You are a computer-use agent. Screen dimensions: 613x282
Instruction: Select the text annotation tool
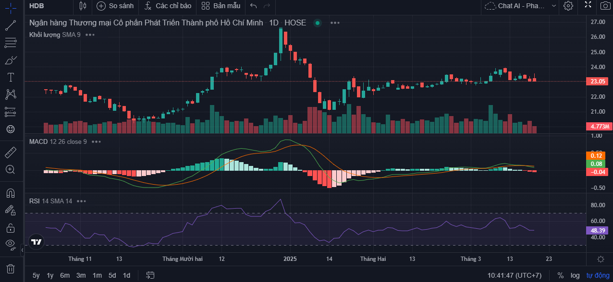11,77
